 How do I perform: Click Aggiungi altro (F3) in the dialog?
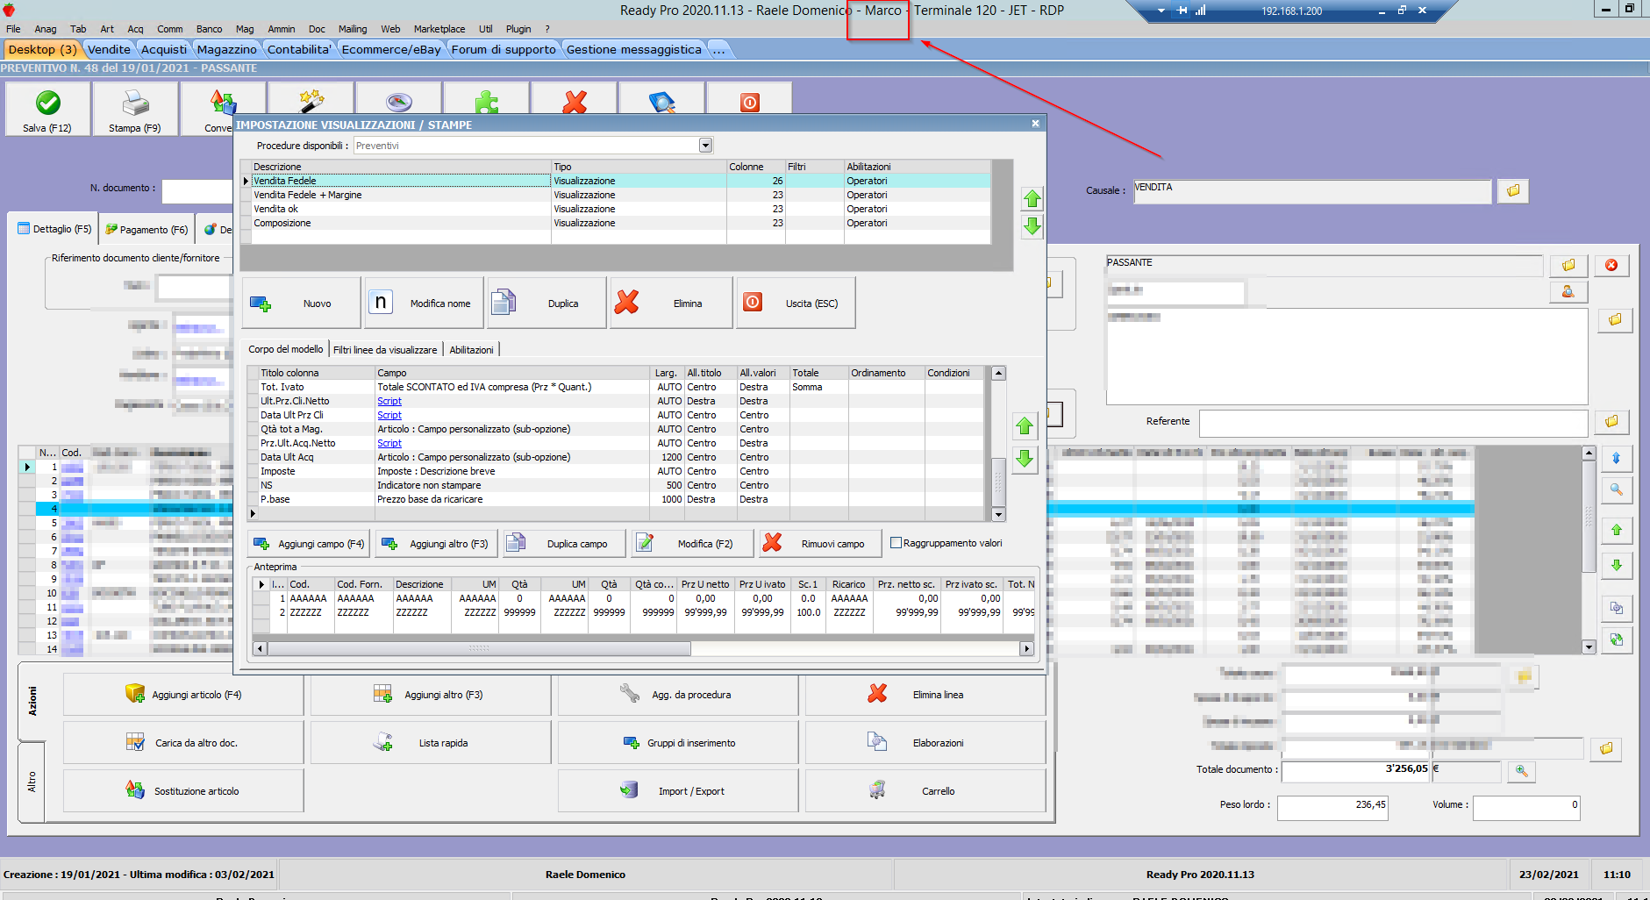[x=437, y=544]
